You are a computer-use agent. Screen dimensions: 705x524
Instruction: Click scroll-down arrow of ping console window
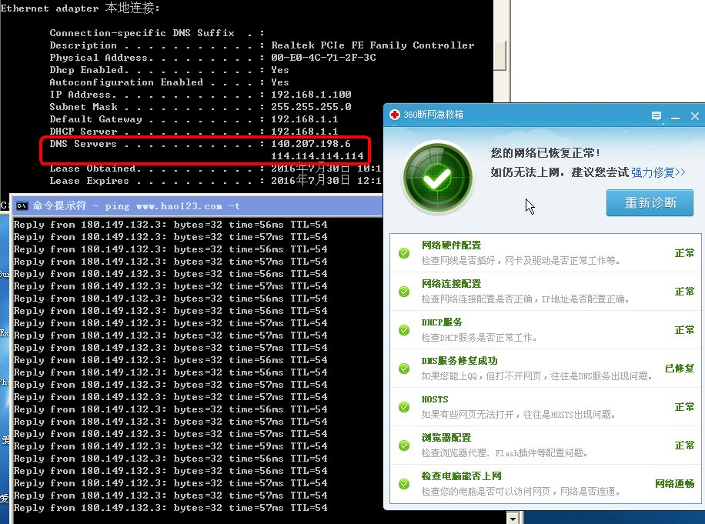[x=513, y=518]
